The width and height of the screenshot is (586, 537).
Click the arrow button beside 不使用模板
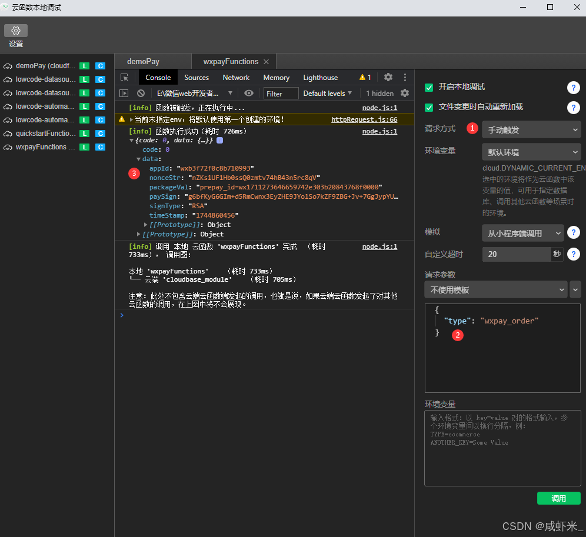[575, 289]
